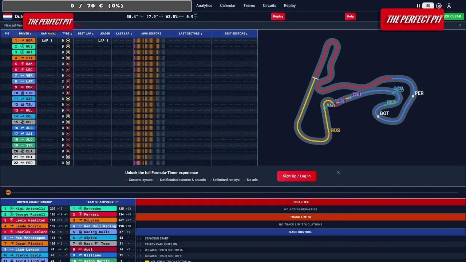466x262 pixels.
Task: Click the donation progress bar
Action: 97,6
